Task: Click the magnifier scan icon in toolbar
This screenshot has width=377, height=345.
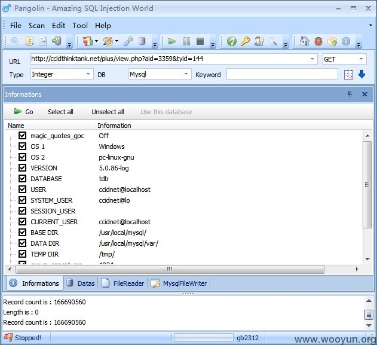Action: tap(15, 41)
